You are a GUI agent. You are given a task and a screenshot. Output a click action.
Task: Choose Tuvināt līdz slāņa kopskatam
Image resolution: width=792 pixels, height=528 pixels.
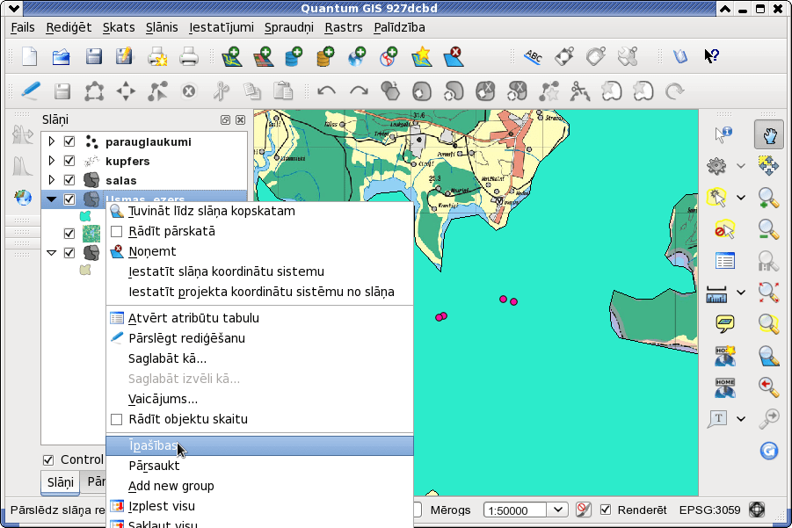point(259,211)
